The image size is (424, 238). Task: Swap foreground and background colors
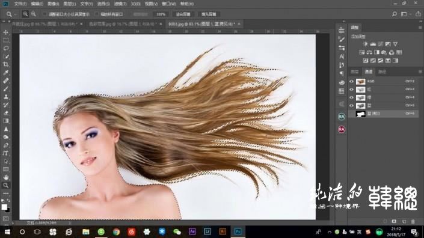(8, 201)
